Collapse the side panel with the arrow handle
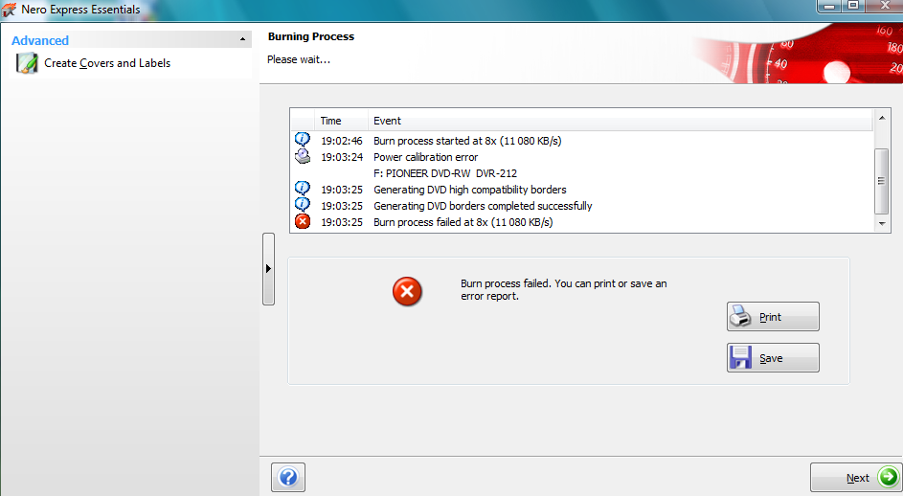This screenshot has height=496, width=903. coord(268,268)
